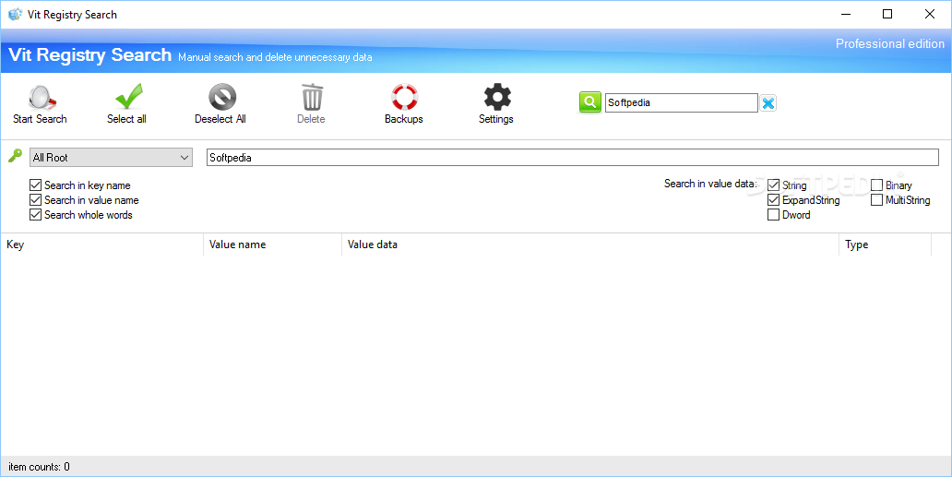Open Backups via the lifebuoy icon

tap(404, 97)
